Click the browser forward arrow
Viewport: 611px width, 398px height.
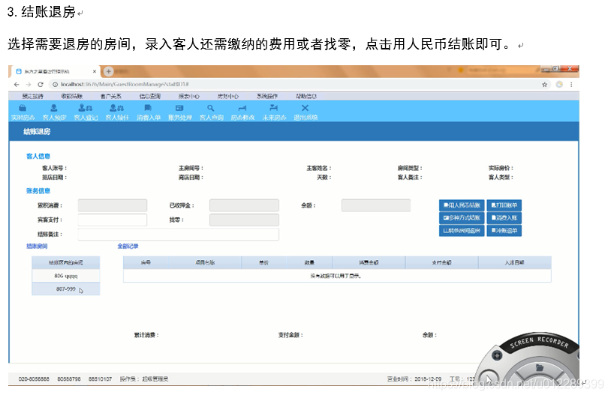[29, 85]
